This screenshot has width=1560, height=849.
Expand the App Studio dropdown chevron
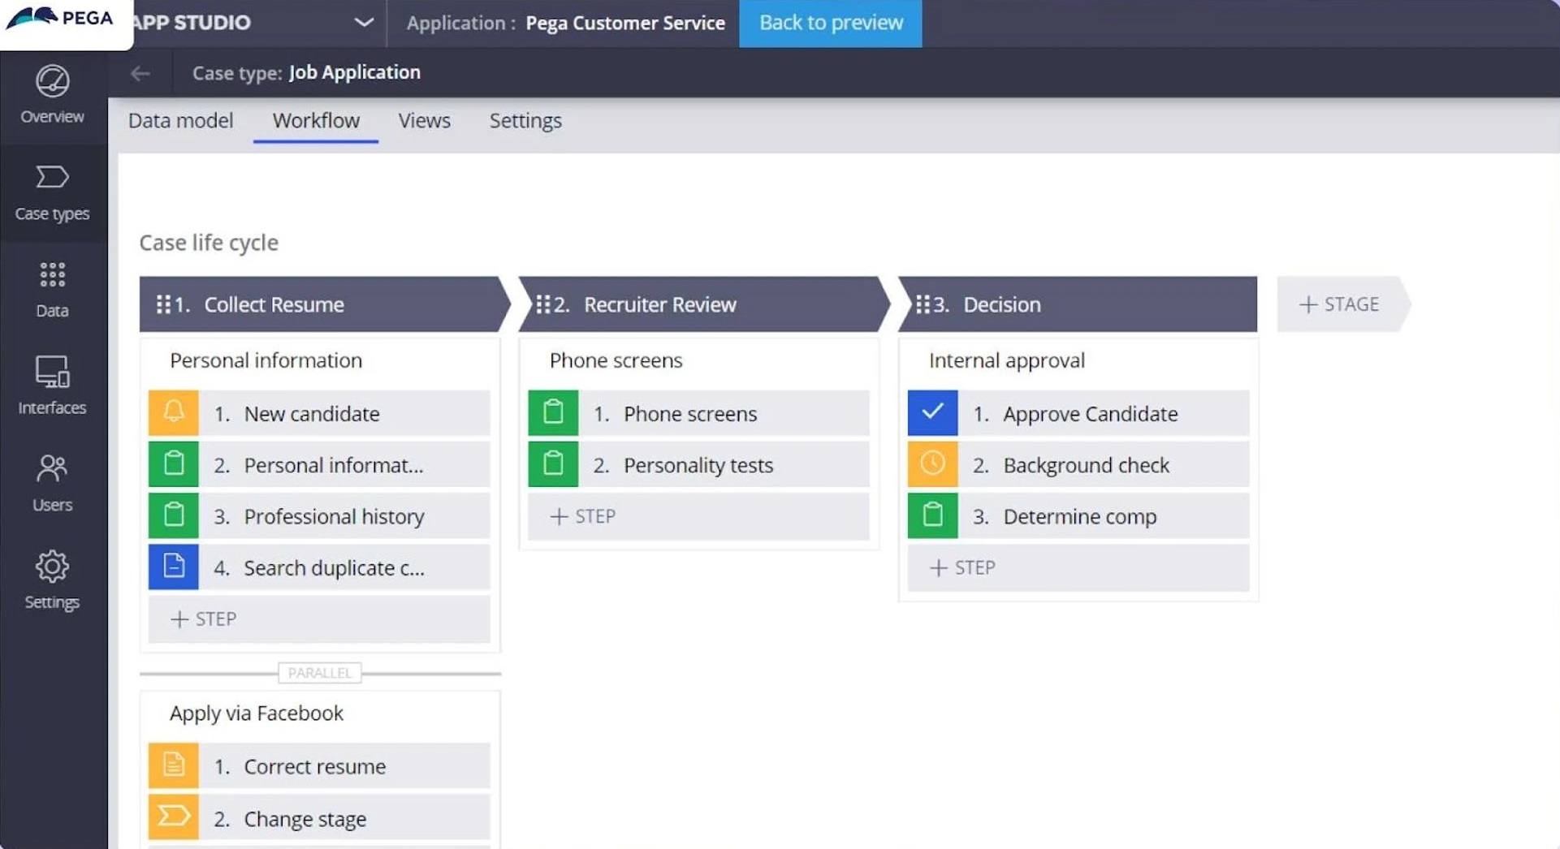[x=364, y=23]
